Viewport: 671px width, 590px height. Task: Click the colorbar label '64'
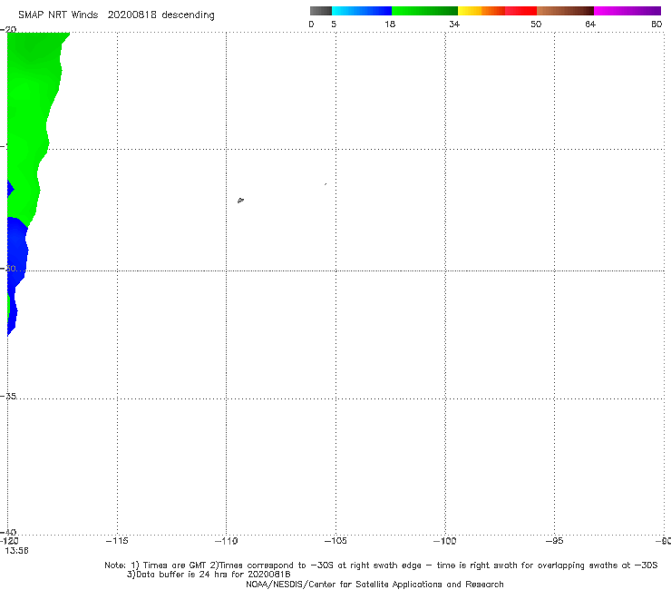pos(590,24)
